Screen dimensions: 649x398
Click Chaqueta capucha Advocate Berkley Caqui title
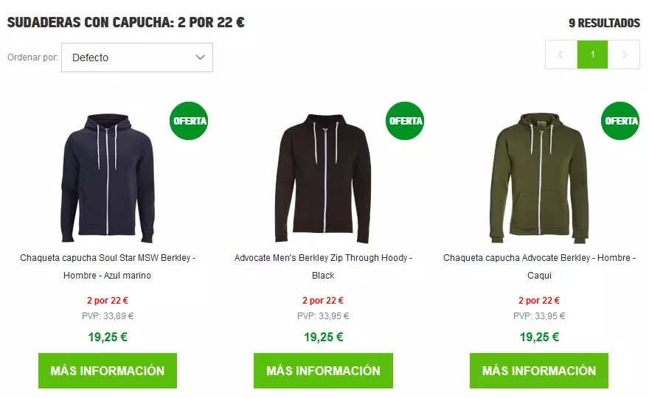click(x=539, y=266)
